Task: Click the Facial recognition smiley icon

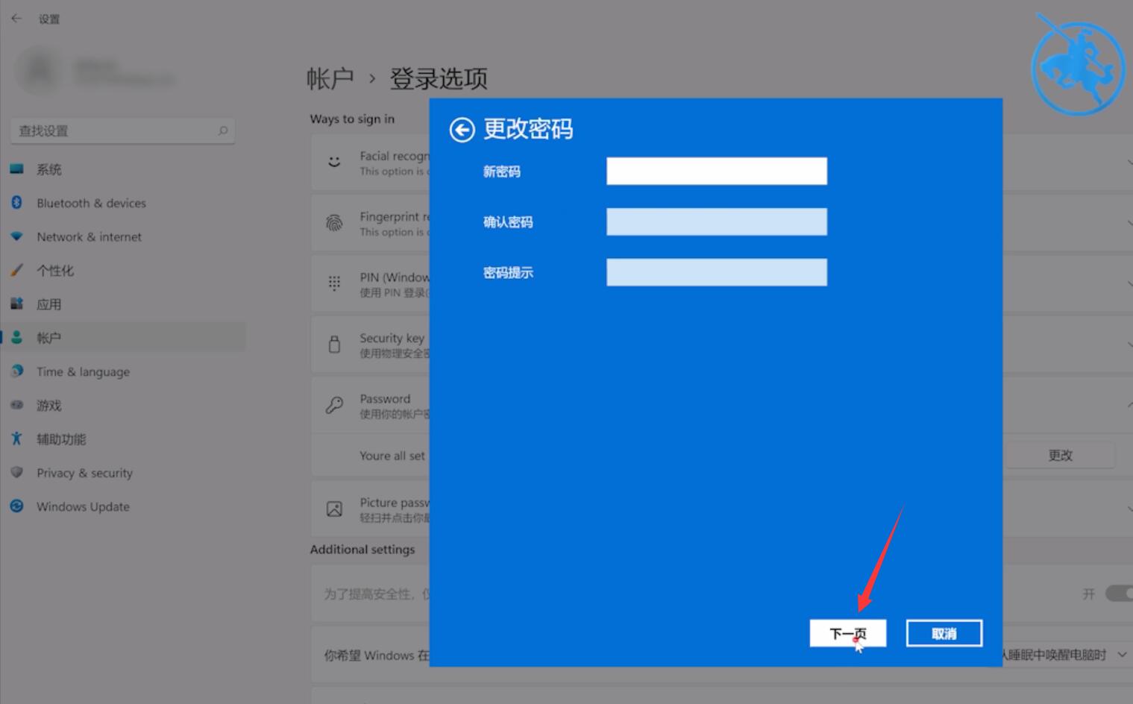Action: click(334, 162)
